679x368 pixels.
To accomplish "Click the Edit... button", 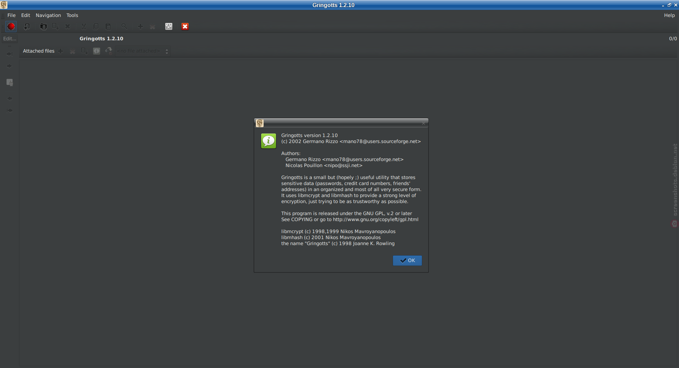I will 10,38.
